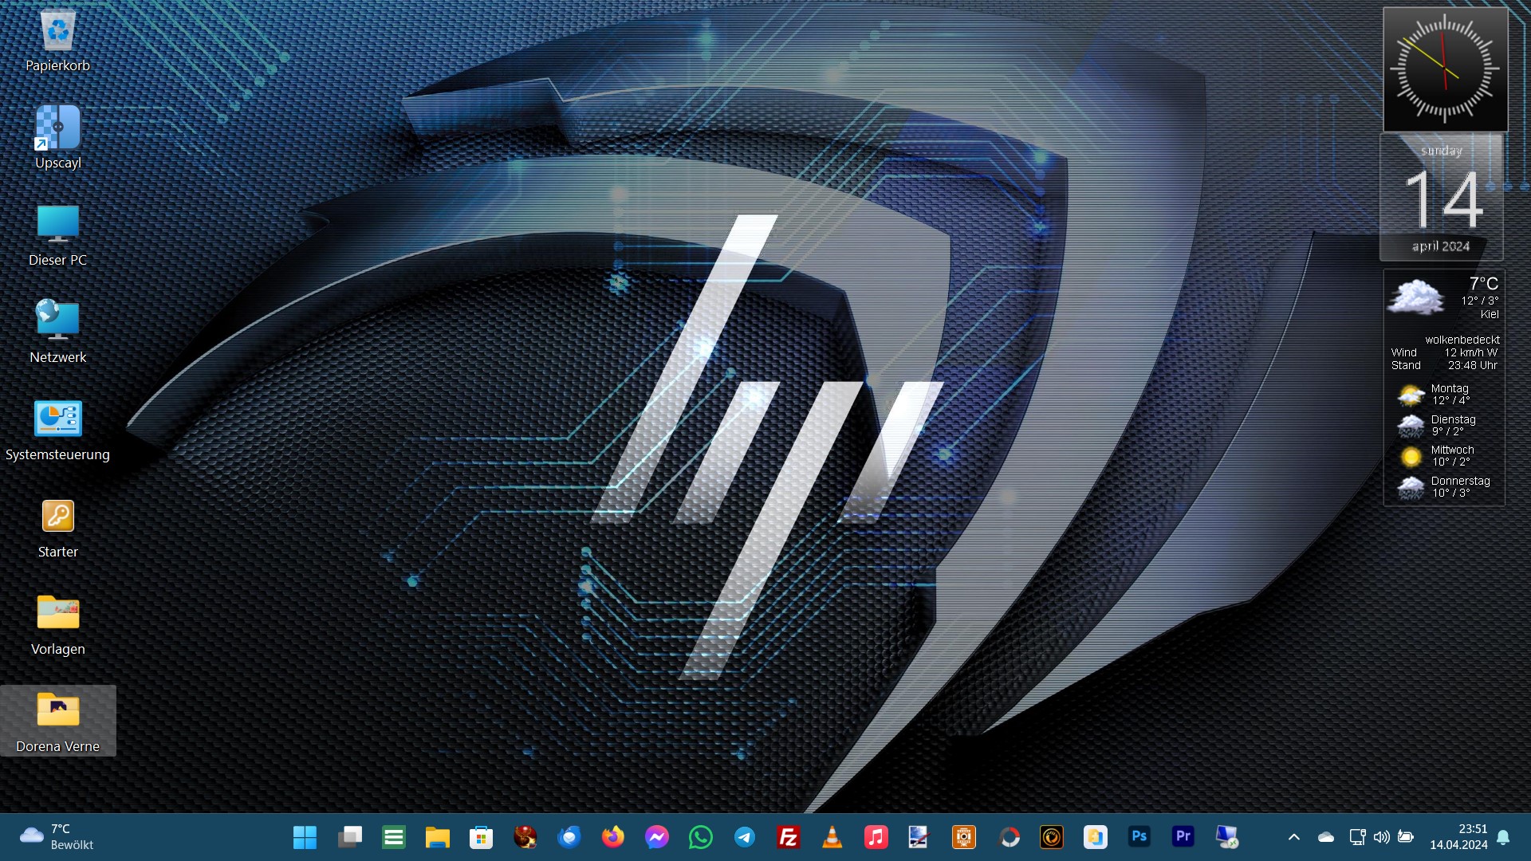Open Windows Start menu button
The image size is (1531, 861).
tap(305, 837)
